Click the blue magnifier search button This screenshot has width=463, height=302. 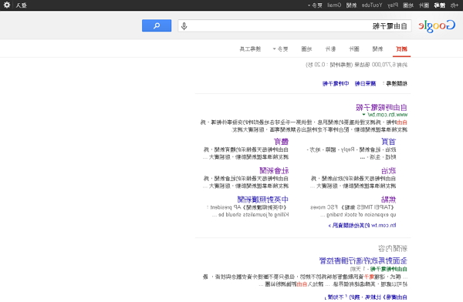[x=157, y=25]
